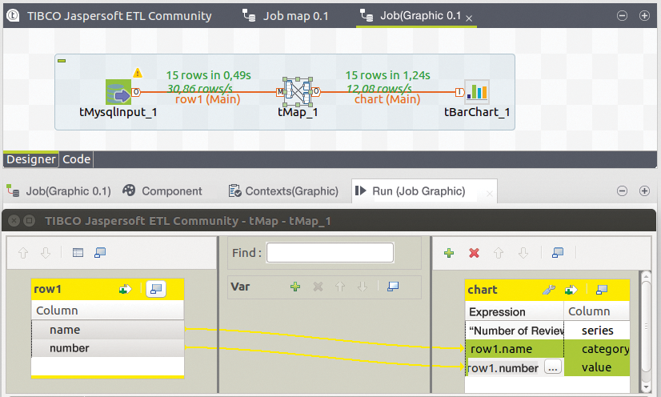Click the add-column arrow icon in the row1 header
The image size is (661, 397).
tap(125, 289)
